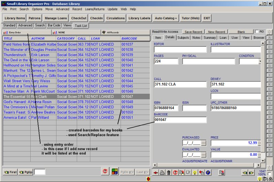Open the PRICE field ellipsis button
This screenshot has height=182, width=274.
point(260,143)
